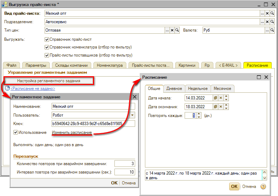Clear the Дата окончания date field
This screenshot has width=278, height=196.
[221, 107]
